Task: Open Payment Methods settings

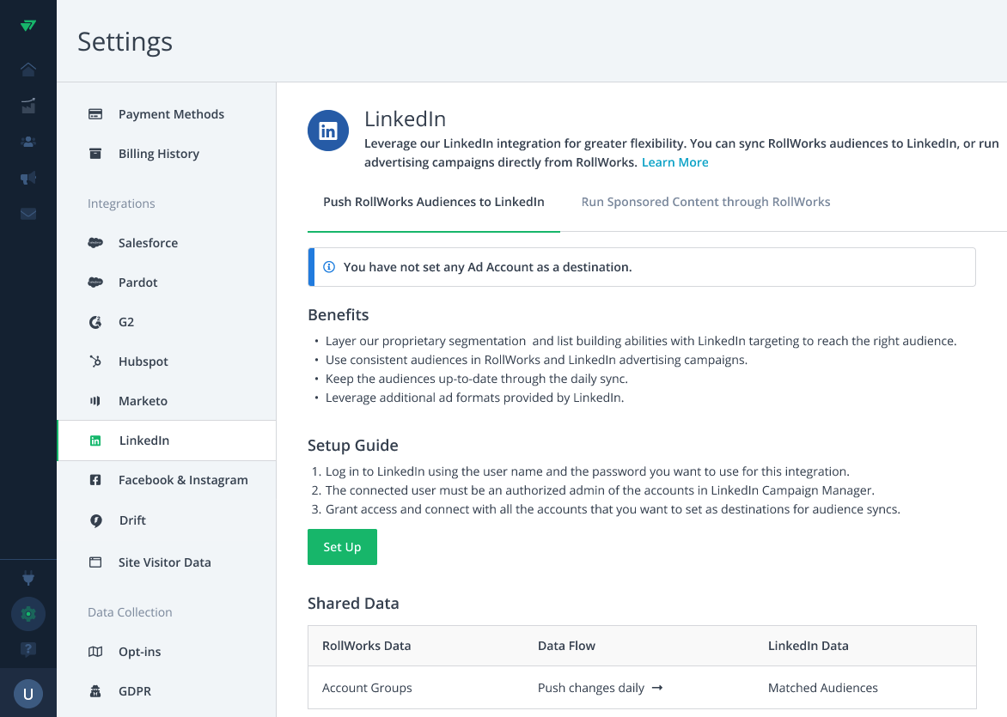Action: [x=167, y=114]
